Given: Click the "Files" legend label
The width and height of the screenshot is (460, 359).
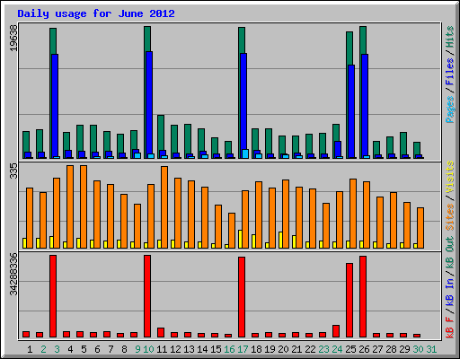Looking at the screenshot, I should pyautogui.click(x=449, y=72).
